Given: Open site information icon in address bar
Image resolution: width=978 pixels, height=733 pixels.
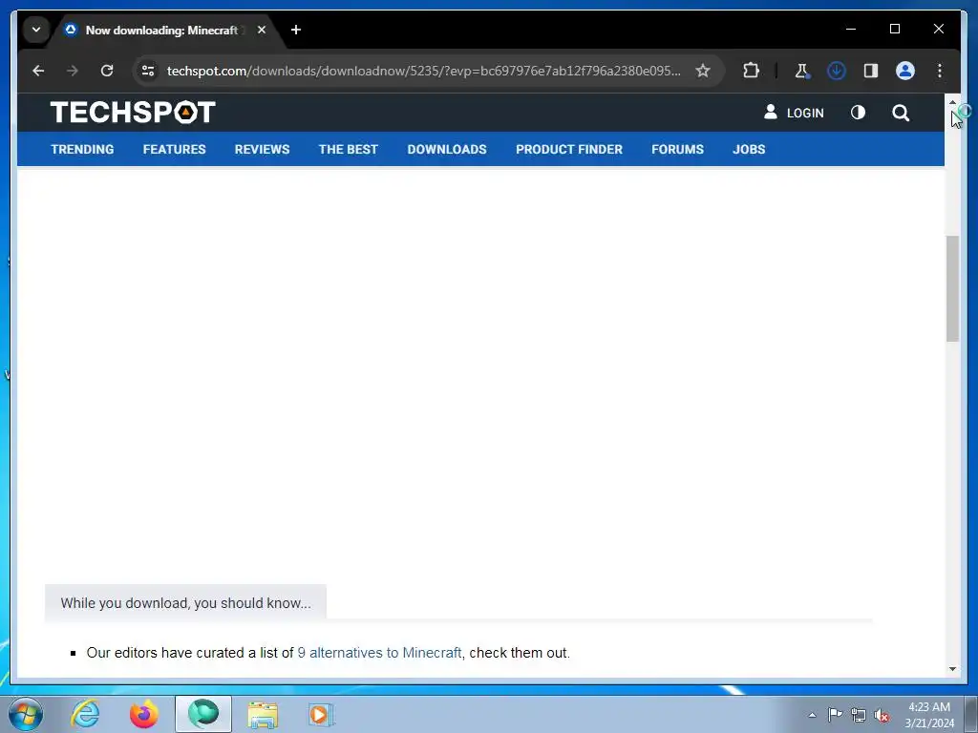Looking at the screenshot, I should [148, 71].
